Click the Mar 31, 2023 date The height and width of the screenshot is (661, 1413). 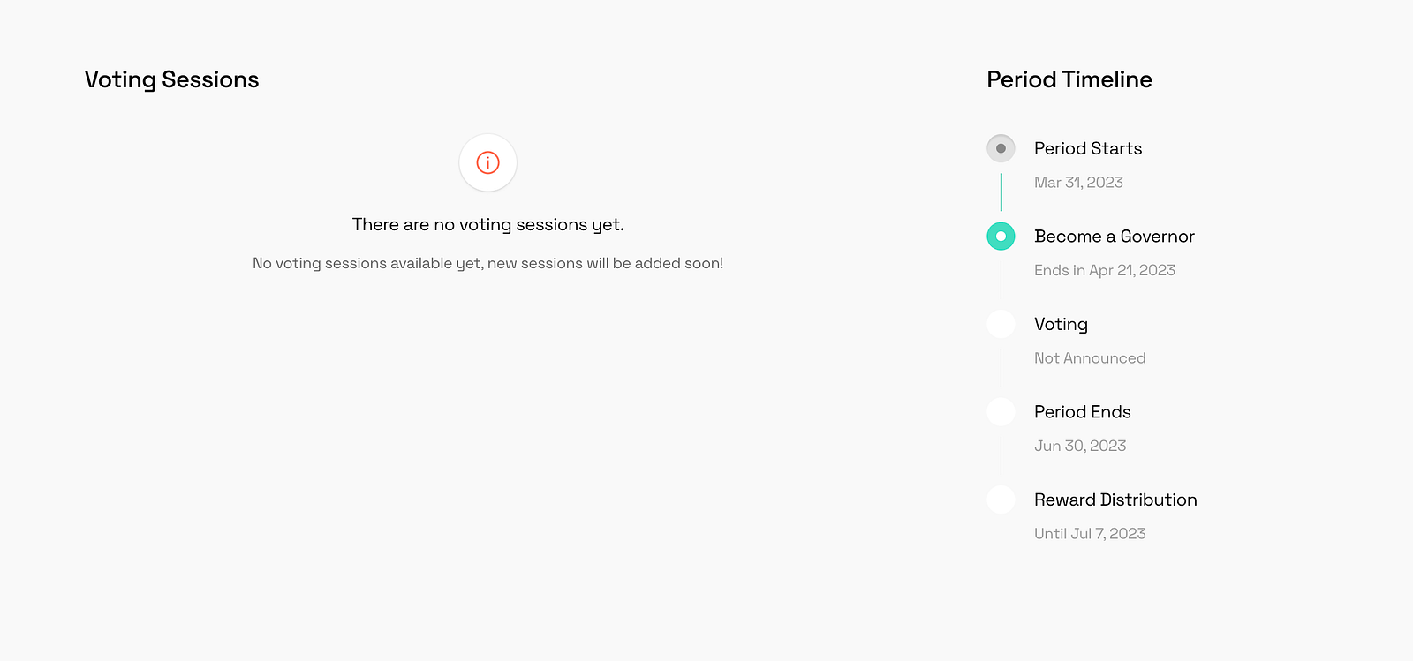click(x=1078, y=183)
